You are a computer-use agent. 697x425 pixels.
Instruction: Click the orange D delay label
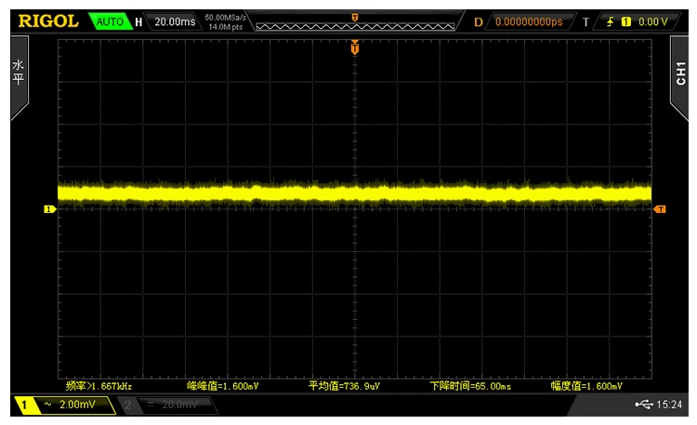click(479, 21)
